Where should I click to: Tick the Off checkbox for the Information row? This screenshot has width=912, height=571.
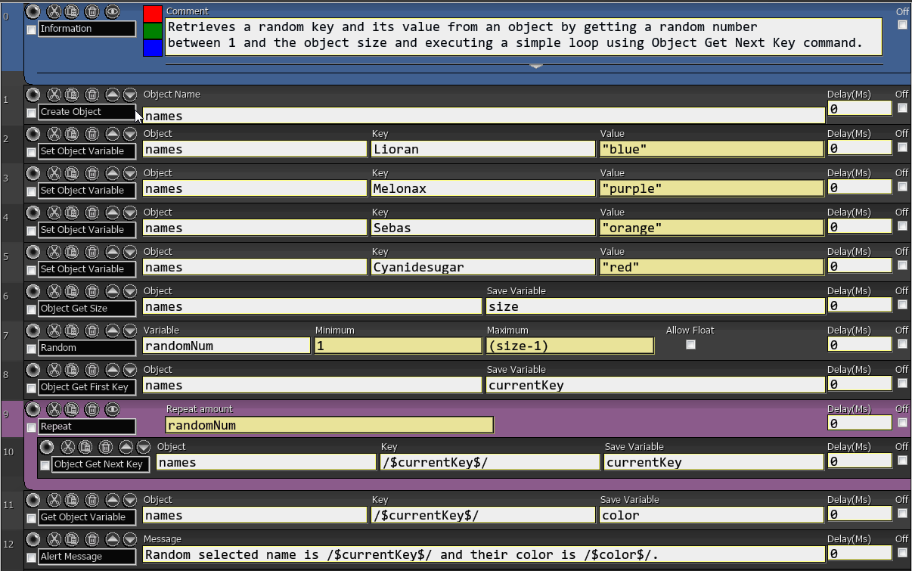[902, 25]
